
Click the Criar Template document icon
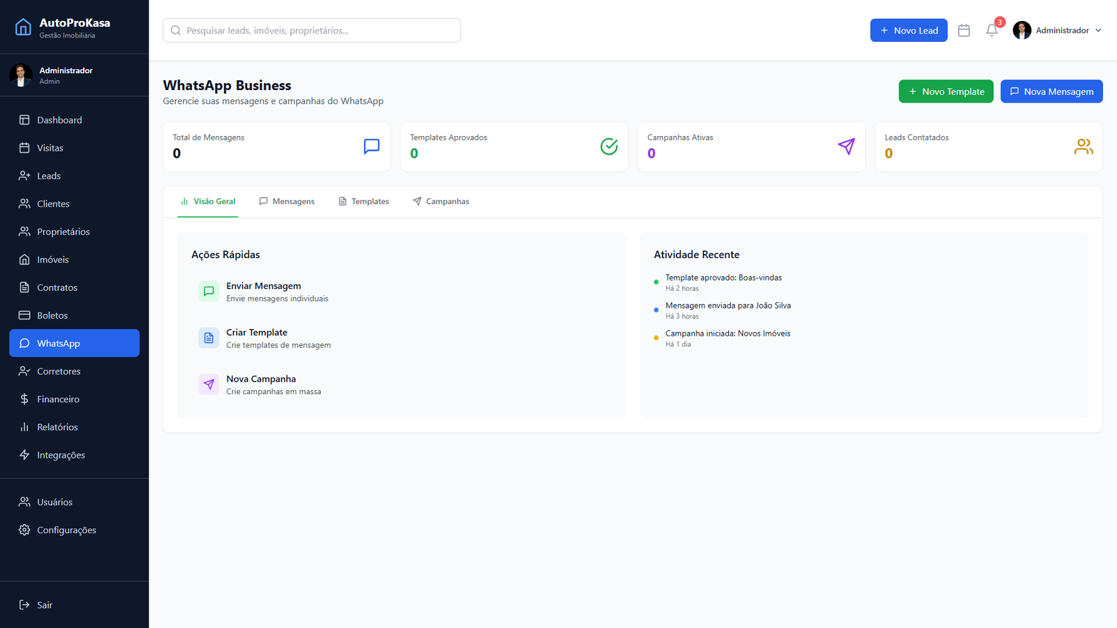(209, 338)
